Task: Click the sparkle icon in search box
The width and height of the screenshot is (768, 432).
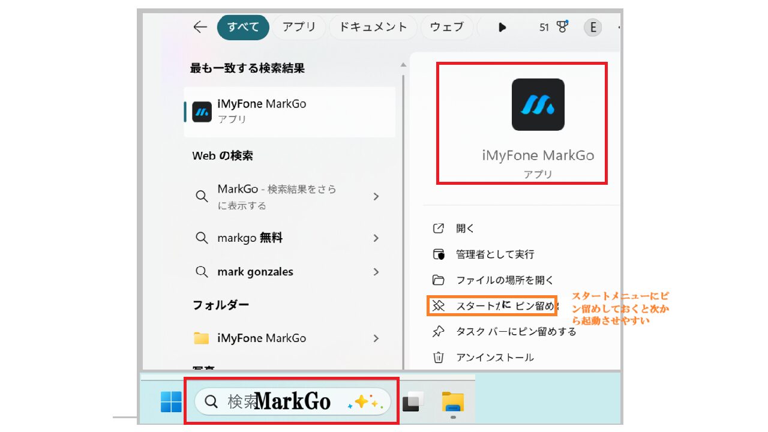Action: [365, 402]
